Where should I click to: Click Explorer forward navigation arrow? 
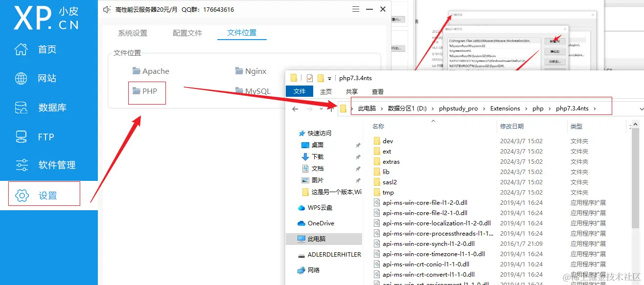pyautogui.click(x=309, y=109)
